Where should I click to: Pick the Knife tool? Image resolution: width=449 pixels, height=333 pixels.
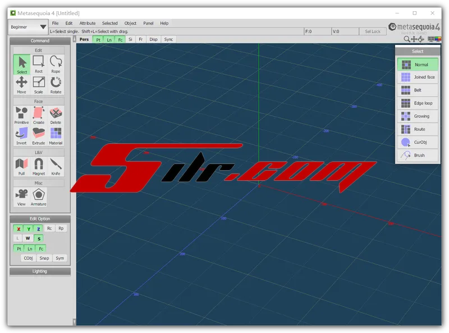56,166
